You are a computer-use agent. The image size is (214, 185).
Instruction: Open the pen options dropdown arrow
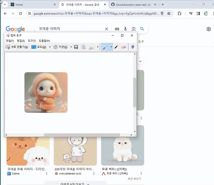(111, 47)
